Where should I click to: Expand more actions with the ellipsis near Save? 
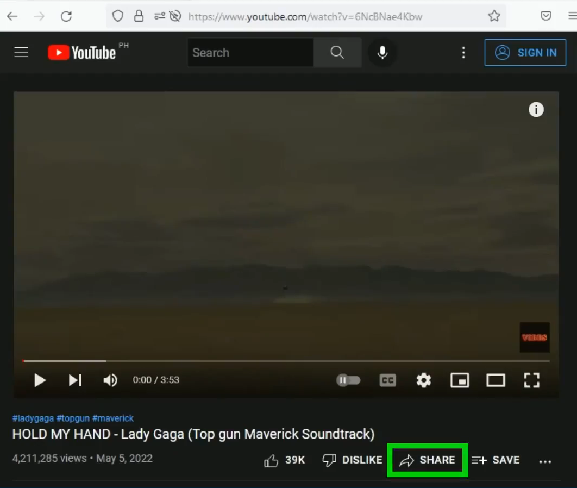(x=545, y=460)
